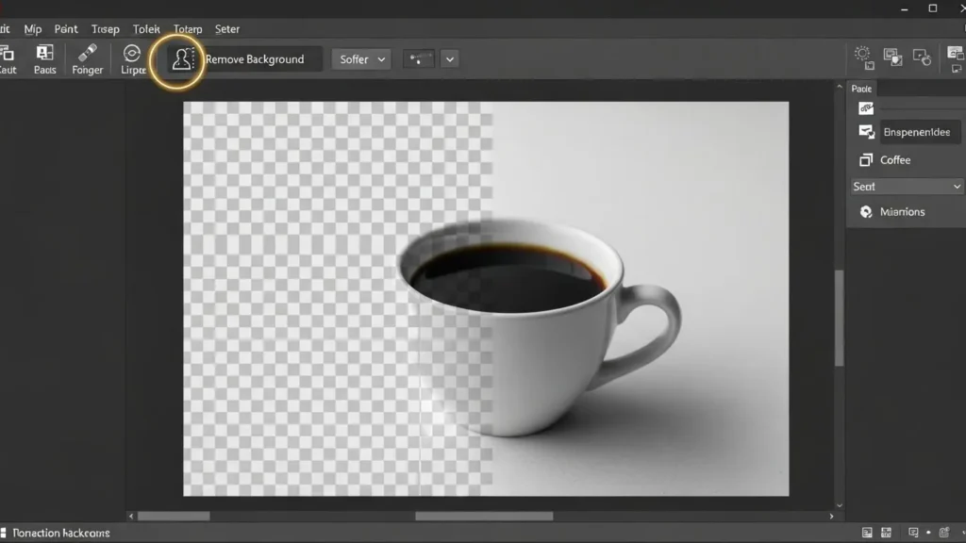Switch to the Pacle panel tab
Screen dimensions: 966x543
[x=861, y=88]
